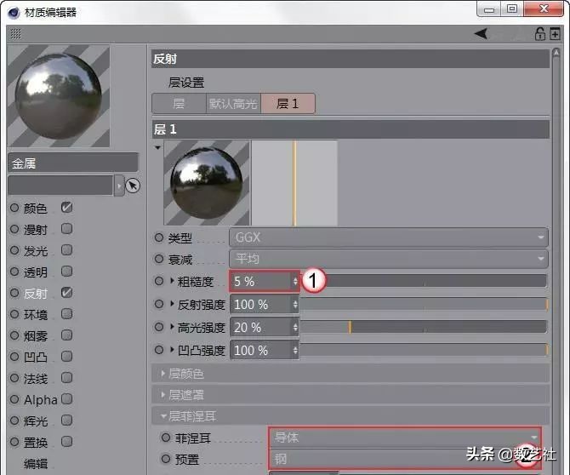Select the 凹凸 channel label
The height and width of the screenshot is (475, 570).
(35, 358)
